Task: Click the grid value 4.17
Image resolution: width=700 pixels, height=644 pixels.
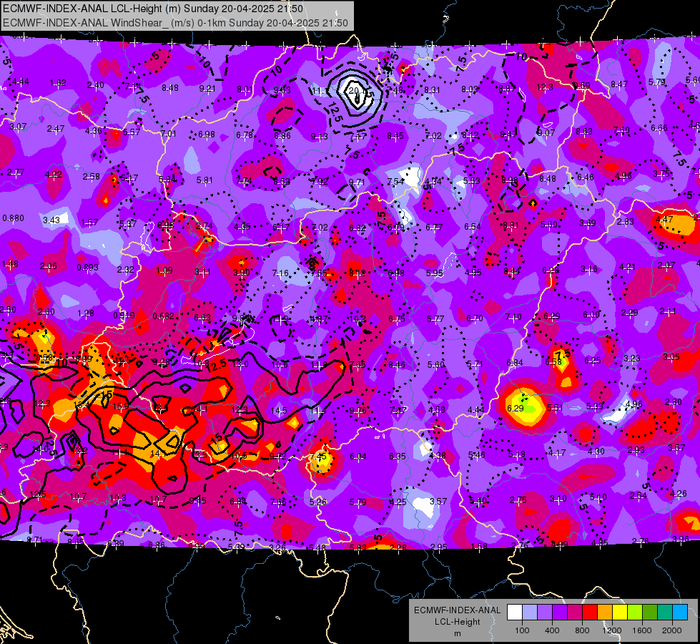Action: (557, 453)
